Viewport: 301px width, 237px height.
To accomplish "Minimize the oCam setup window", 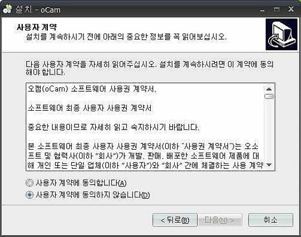I will [263, 10].
